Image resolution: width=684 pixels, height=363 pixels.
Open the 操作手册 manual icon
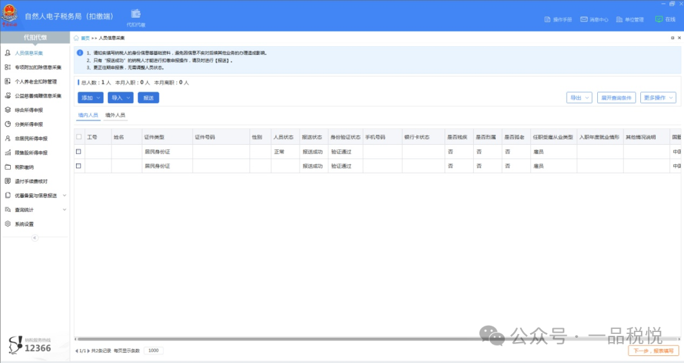pyautogui.click(x=548, y=20)
